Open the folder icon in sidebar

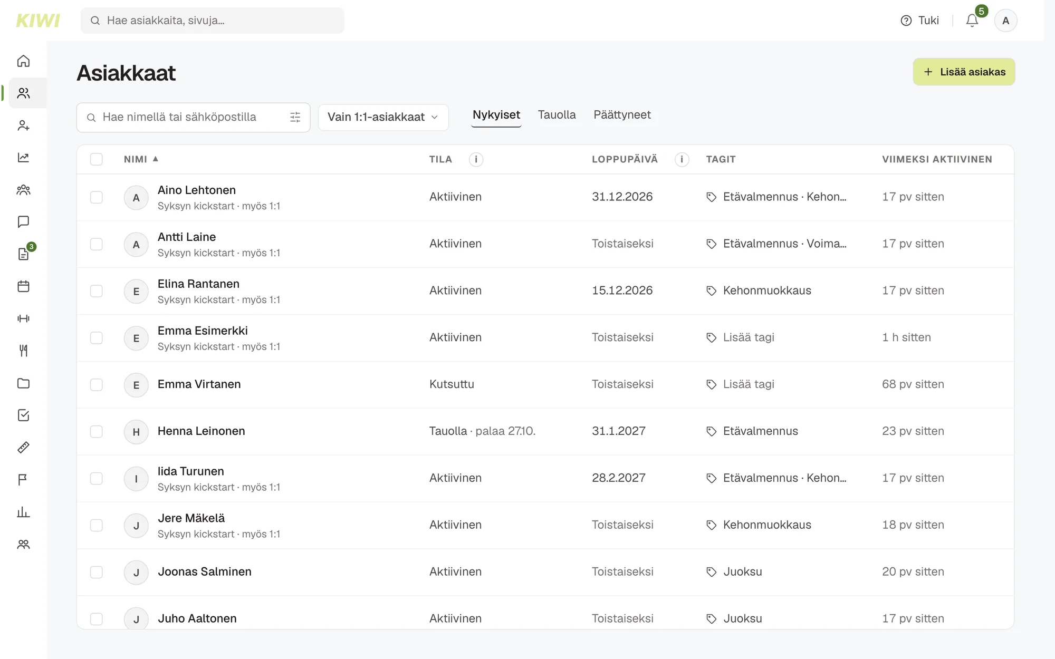click(x=23, y=383)
